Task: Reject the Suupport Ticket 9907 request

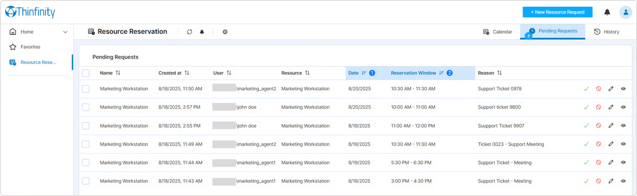Action: [x=598, y=126]
